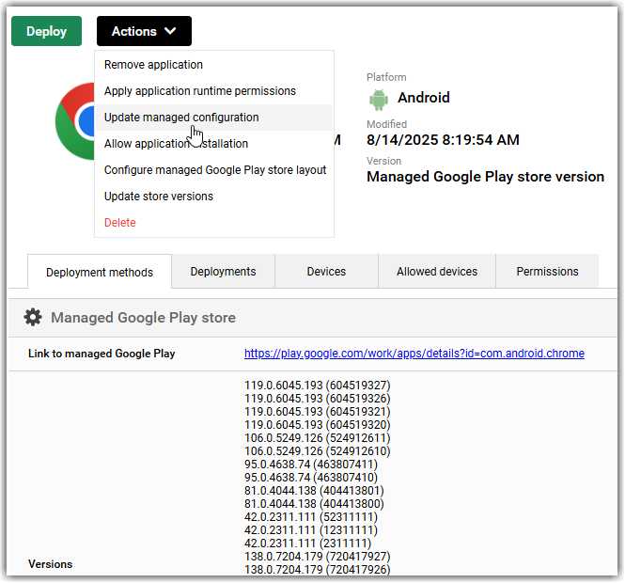Select version 42.0.2311.111 (2311111)
Image resolution: width=625 pixels, height=583 pixels.
click(x=307, y=544)
